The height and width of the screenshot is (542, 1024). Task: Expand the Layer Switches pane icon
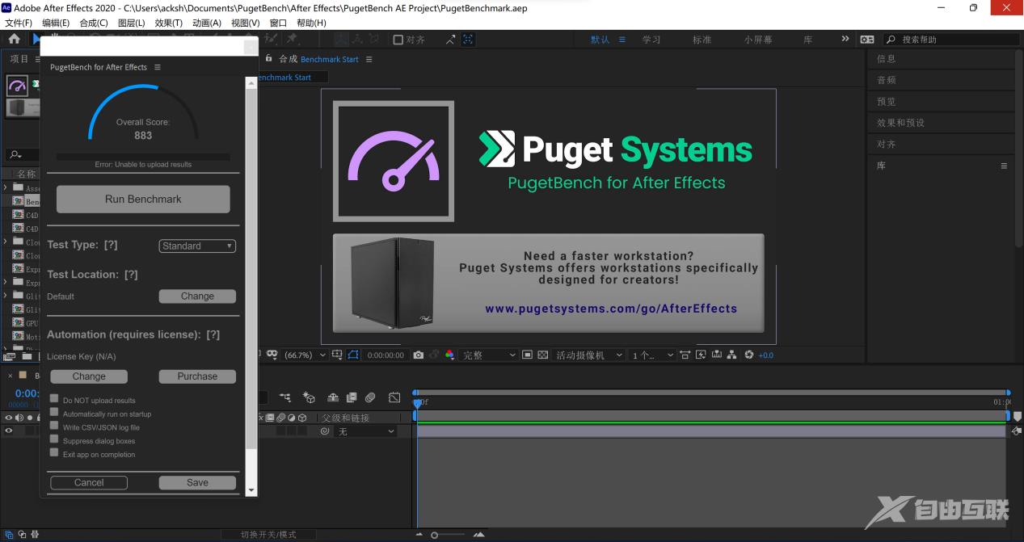[11, 534]
